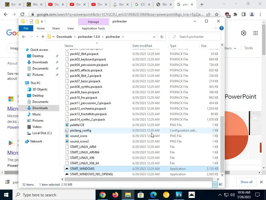Open Chrome extensions puzzle icon
The image size is (266, 200).
(235, 15)
